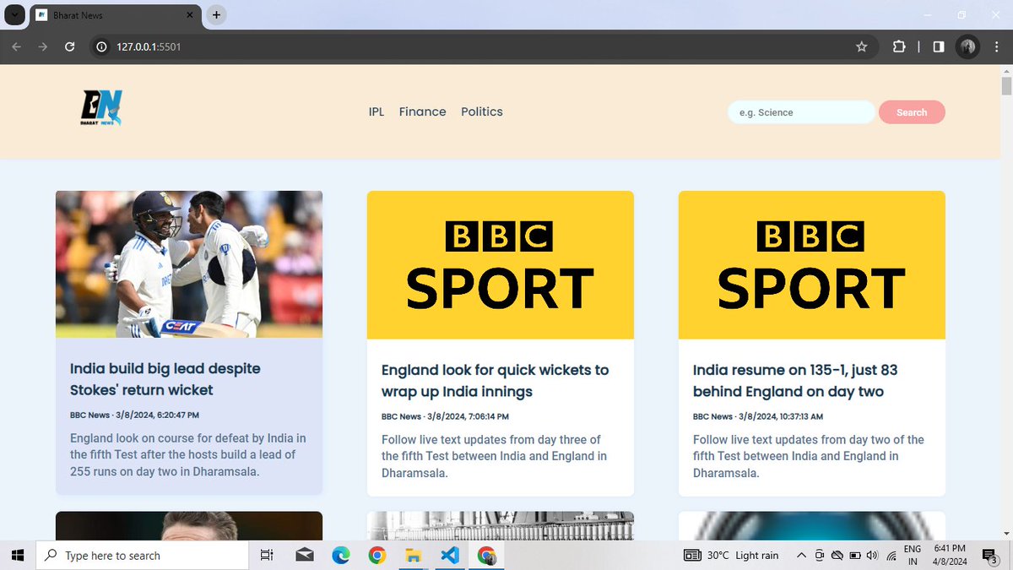The width and height of the screenshot is (1013, 570).
Task: Switch the ENG IN input language
Action: [x=913, y=555]
